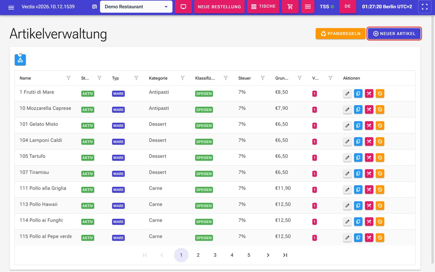The height and width of the screenshot is (272, 435).
Task: Jump to the last page arrow
Action: [285, 255]
